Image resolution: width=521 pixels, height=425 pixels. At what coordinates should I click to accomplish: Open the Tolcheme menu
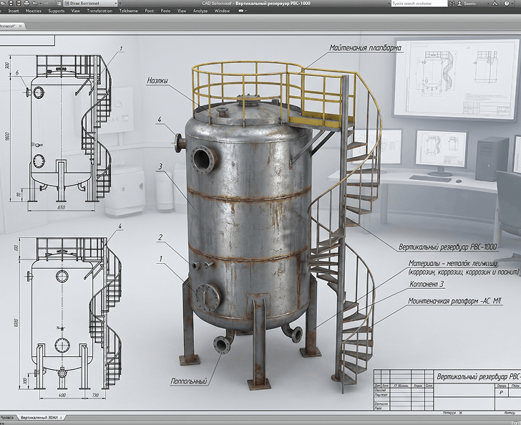129,11
